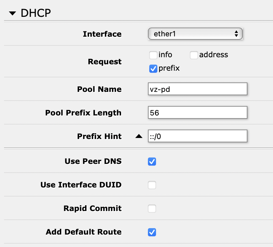273x247 pixels.
Task: Turn on Rapid Commit
Action: [x=152, y=208]
